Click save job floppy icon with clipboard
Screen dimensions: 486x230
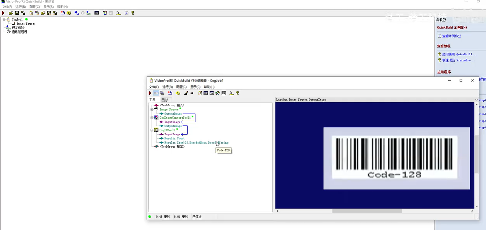[x=49, y=13]
